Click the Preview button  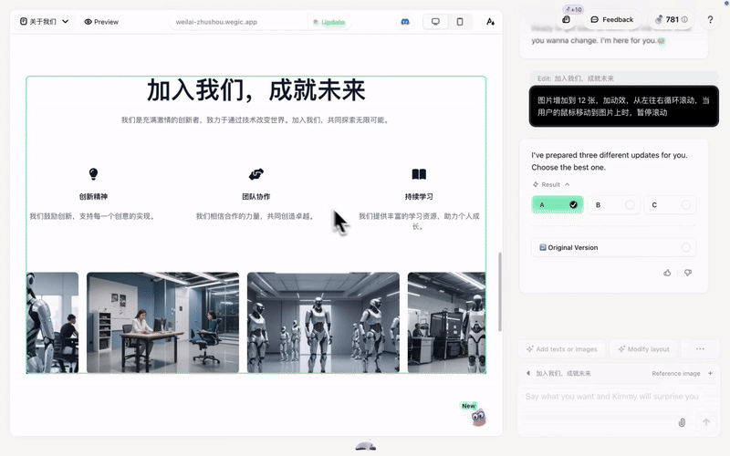[101, 21]
